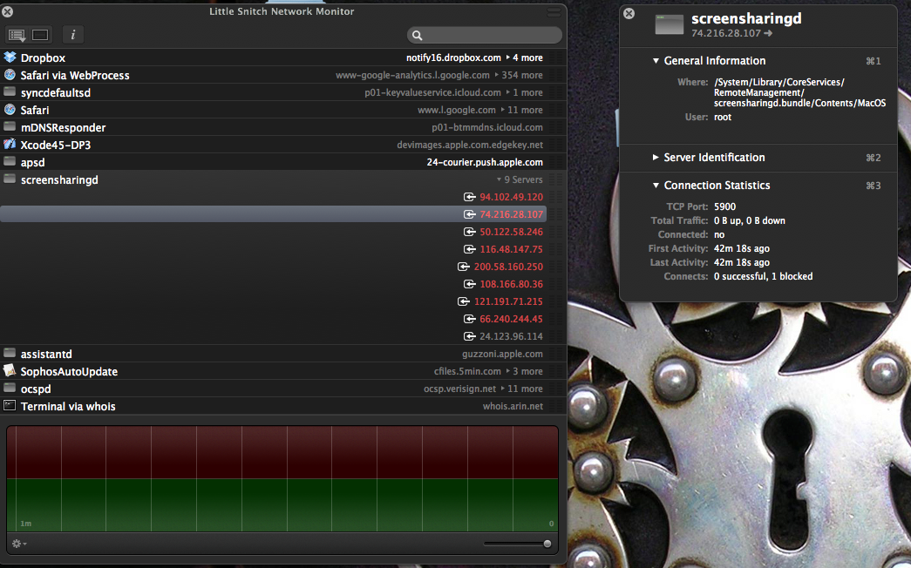This screenshot has width=911, height=568.
Task: Select the 66.240.244.45 server entry
Action: [511, 319]
